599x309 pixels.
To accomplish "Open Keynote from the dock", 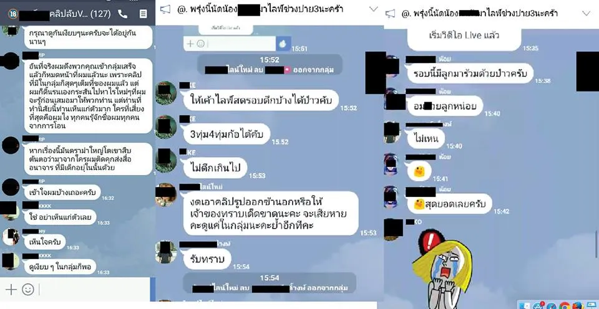I will tap(592, 305).
